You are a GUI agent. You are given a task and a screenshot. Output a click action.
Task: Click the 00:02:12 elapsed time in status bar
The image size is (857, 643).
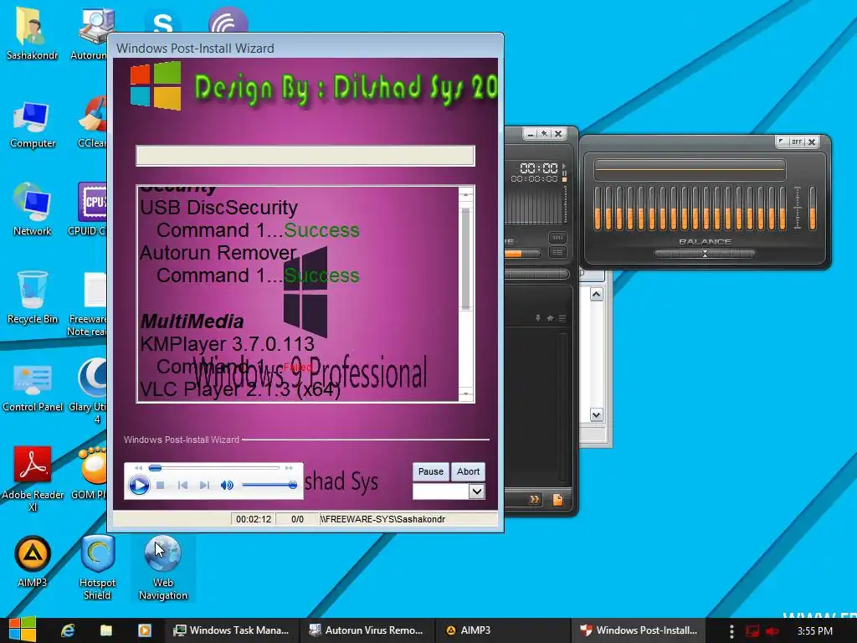[254, 519]
